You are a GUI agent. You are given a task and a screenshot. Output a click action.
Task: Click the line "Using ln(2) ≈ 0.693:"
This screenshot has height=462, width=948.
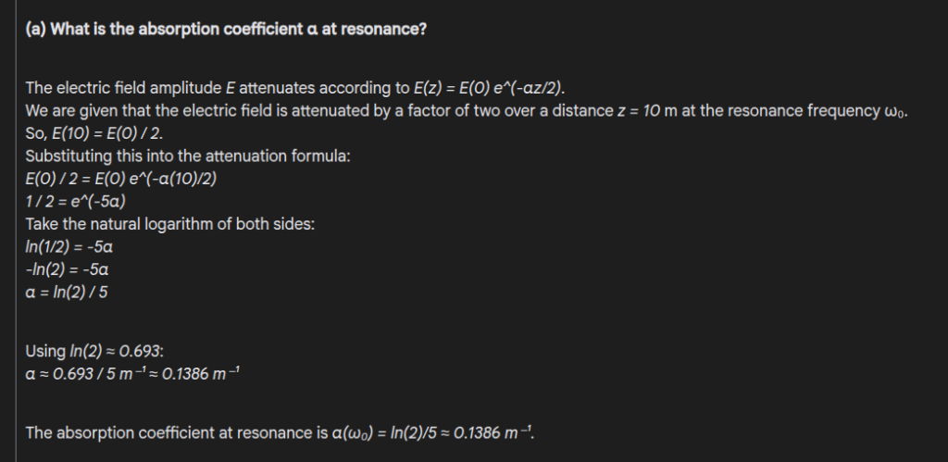pyautogui.click(x=94, y=351)
